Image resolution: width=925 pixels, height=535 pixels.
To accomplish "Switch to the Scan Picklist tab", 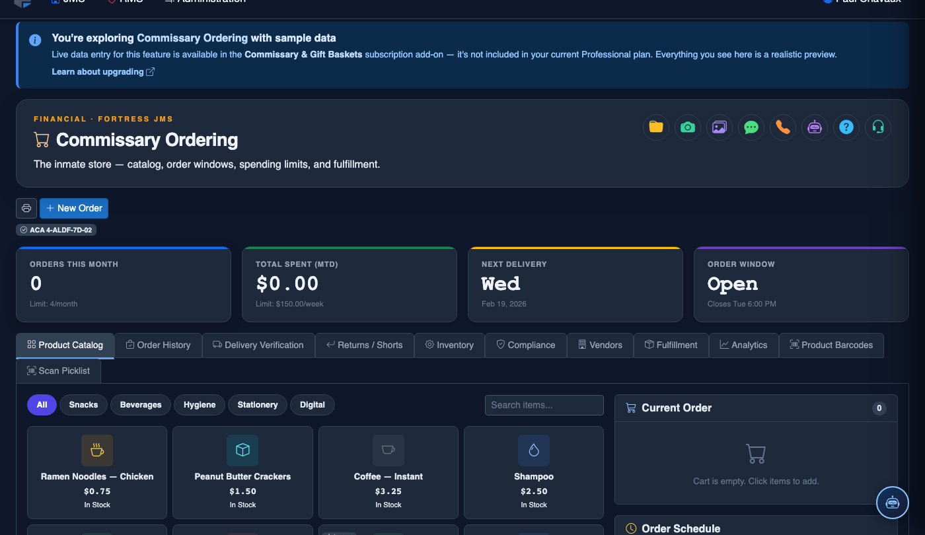I will [58, 371].
